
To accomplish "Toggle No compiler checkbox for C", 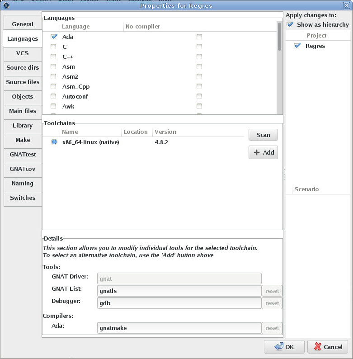I will pos(199,47).
